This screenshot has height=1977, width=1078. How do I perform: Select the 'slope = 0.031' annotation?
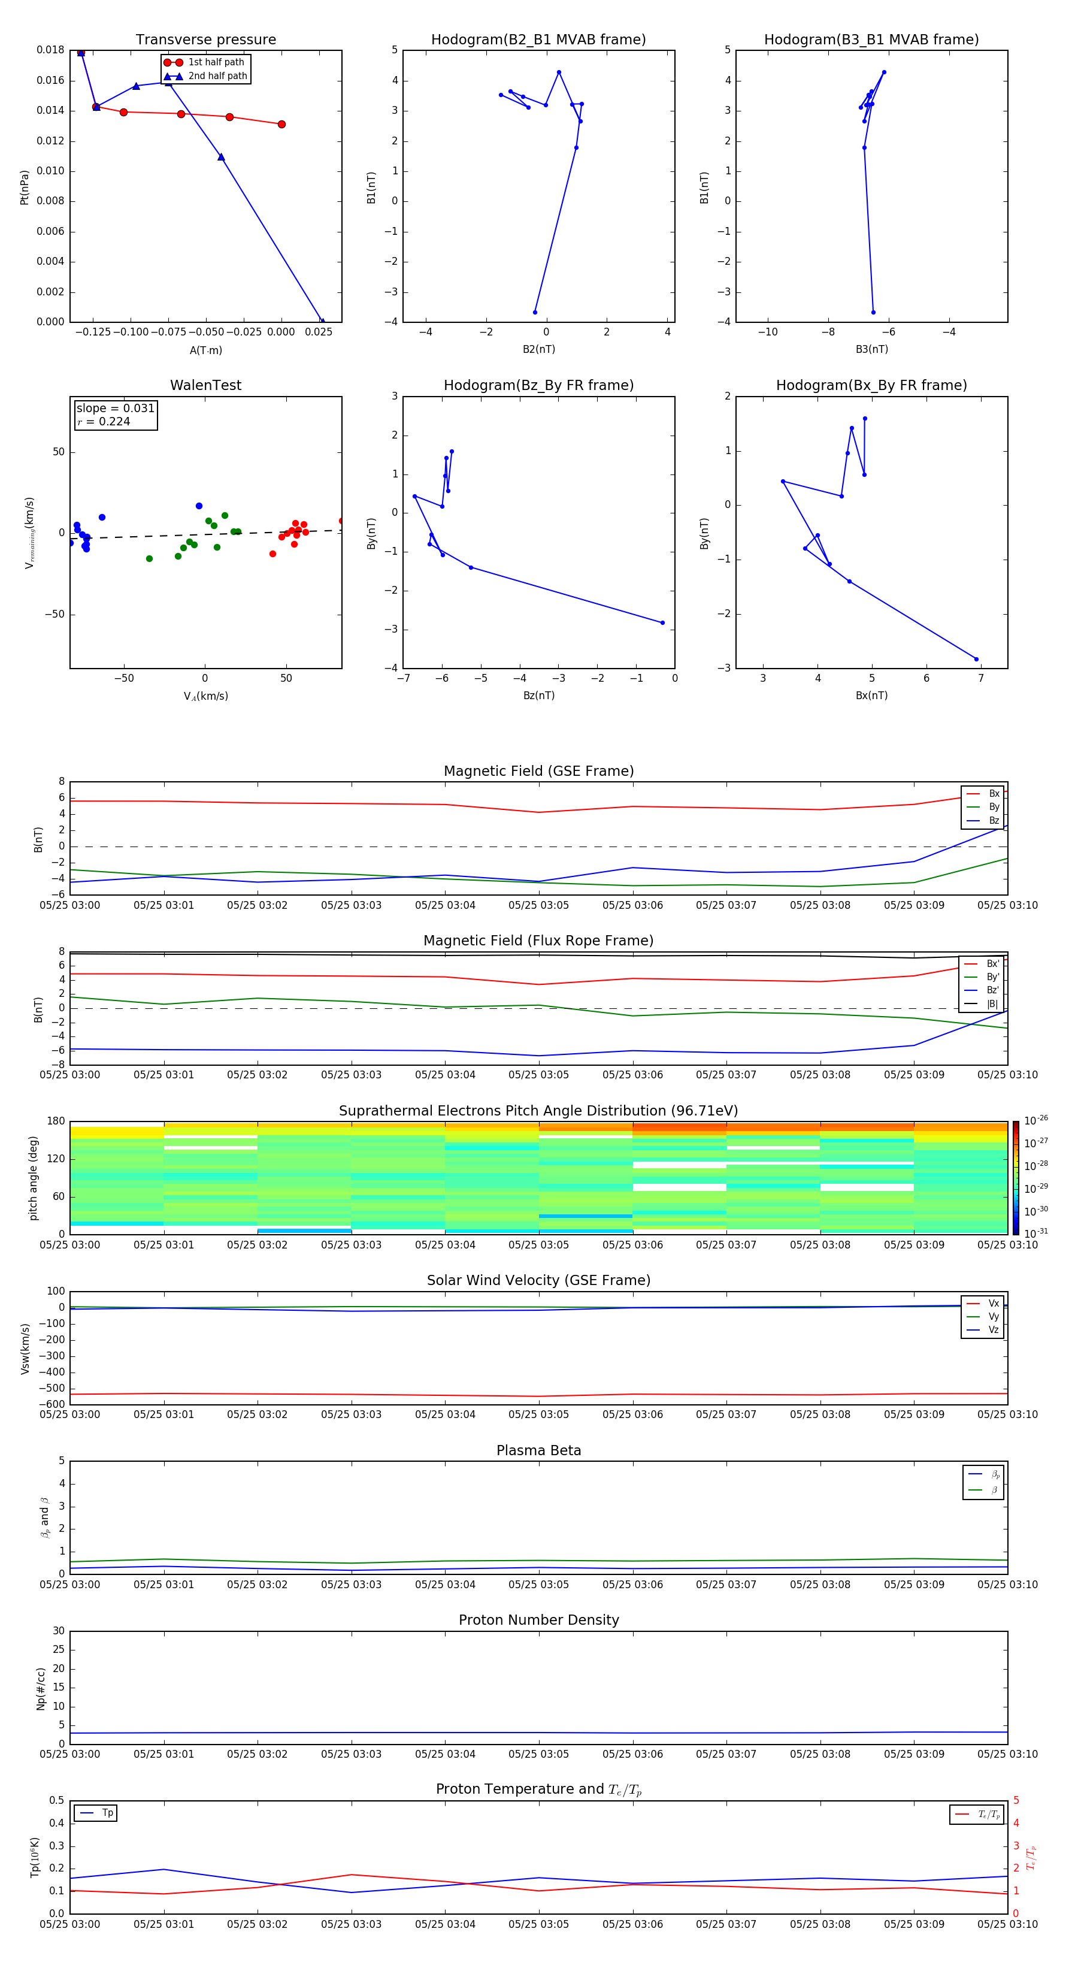pos(116,409)
